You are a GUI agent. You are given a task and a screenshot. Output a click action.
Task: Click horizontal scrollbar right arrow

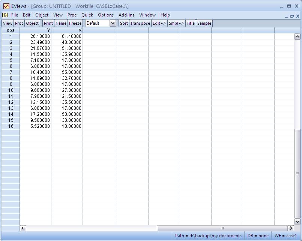[x=291, y=228]
